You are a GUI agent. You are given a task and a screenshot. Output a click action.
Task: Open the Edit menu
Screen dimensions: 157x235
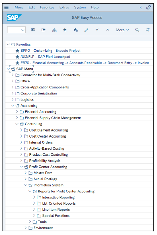pos(31,7)
